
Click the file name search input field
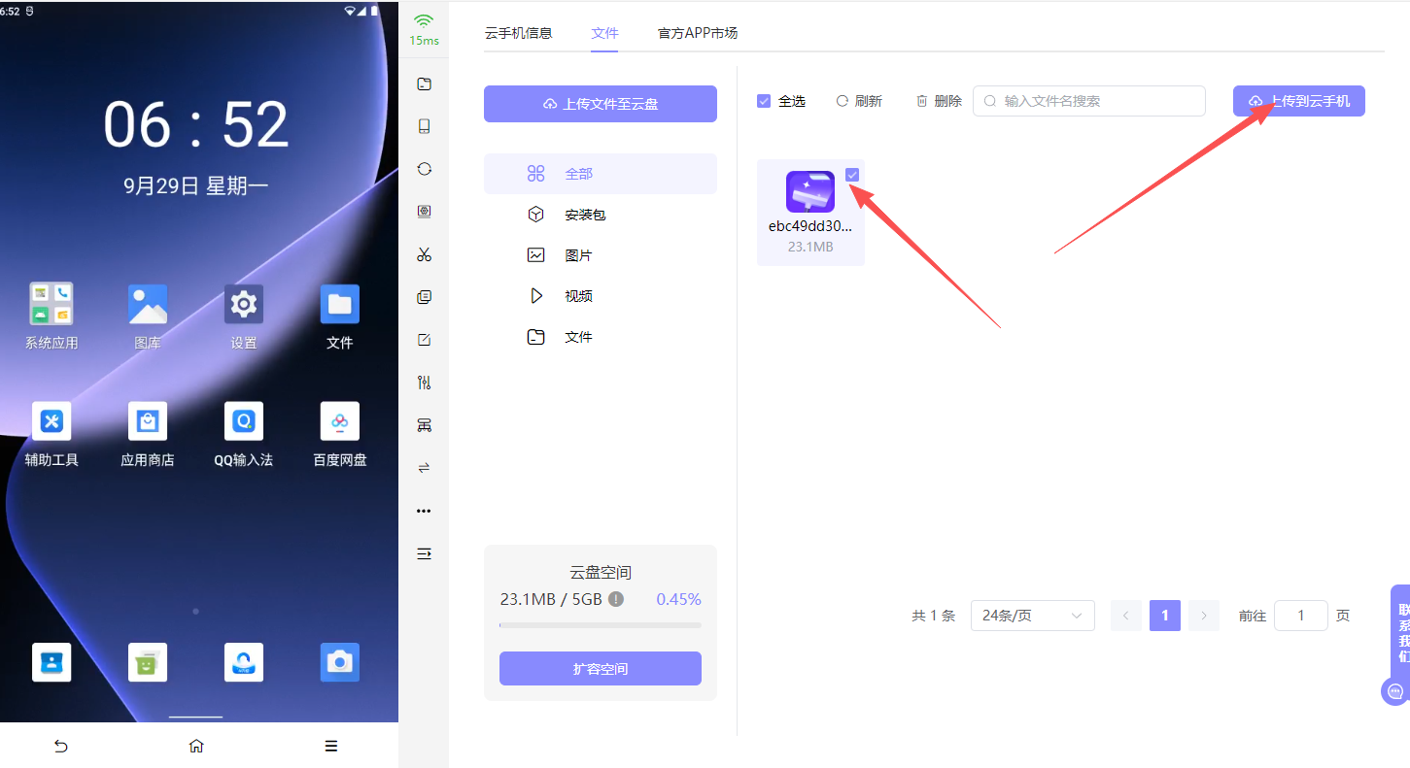pos(1098,101)
